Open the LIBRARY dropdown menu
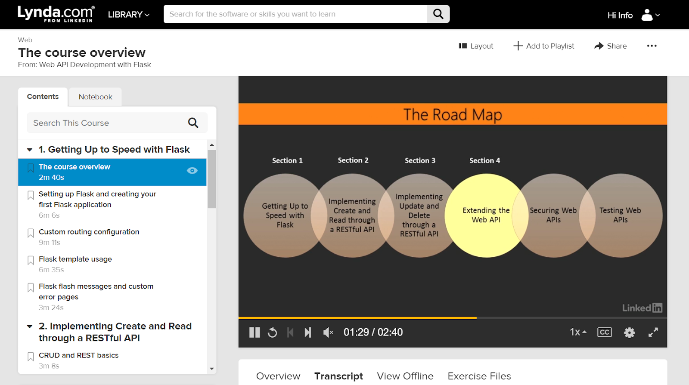 129,15
